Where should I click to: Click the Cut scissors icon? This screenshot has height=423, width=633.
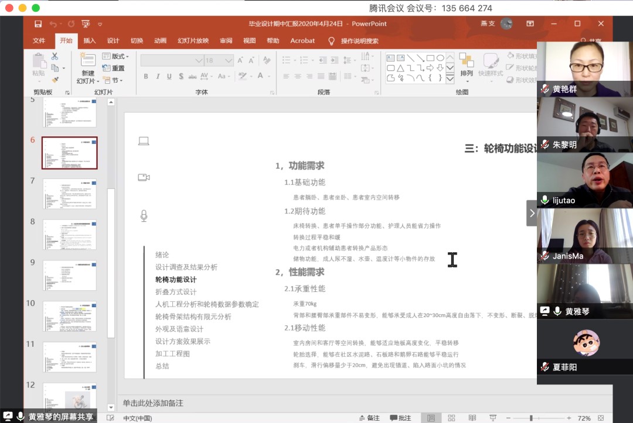coord(55,56)
